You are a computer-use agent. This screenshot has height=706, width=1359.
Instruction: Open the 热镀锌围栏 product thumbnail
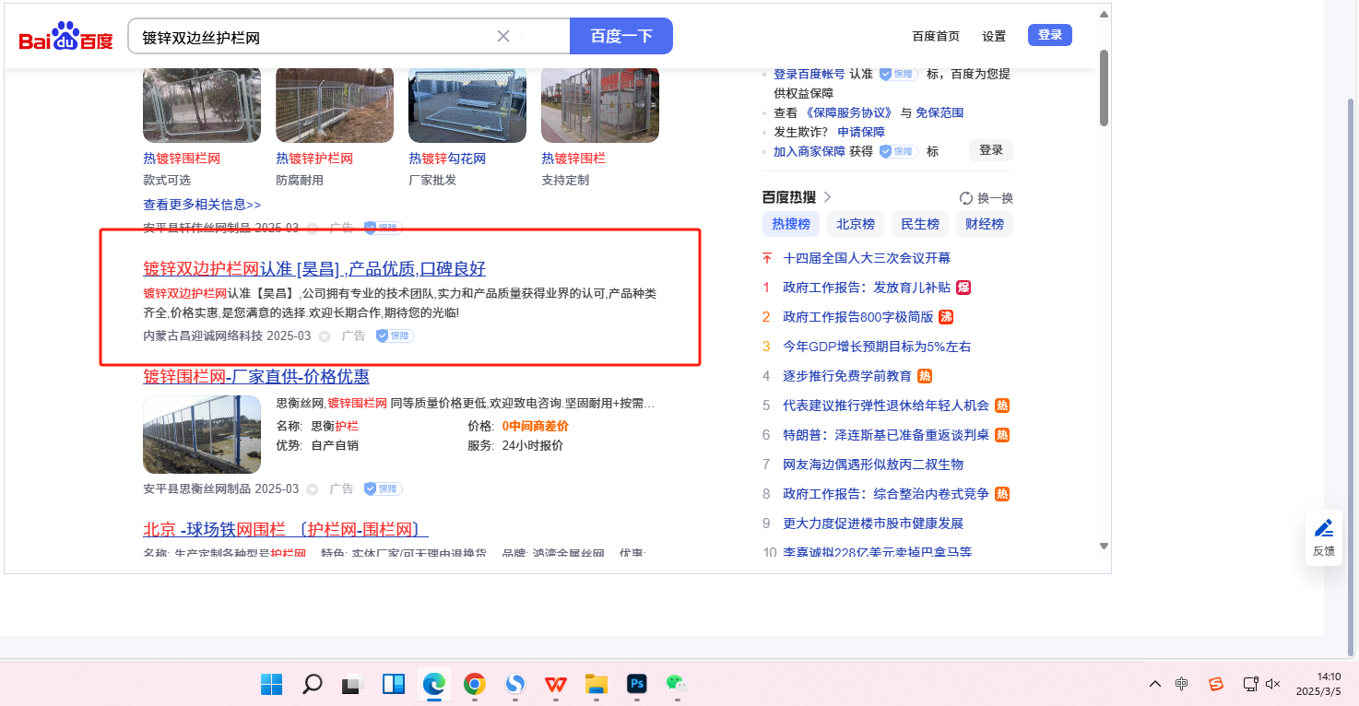pyautogui.click(x=600, y=104)
